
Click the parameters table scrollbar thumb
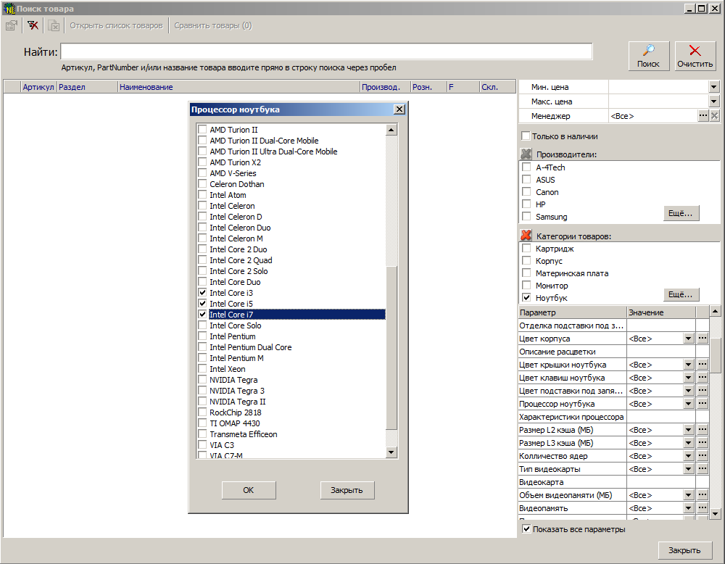tap(715, 355)
